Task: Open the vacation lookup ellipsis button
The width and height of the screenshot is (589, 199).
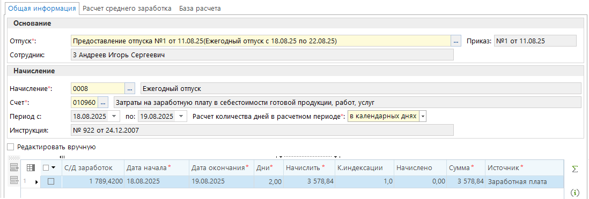Action: (x=456, y=41)
